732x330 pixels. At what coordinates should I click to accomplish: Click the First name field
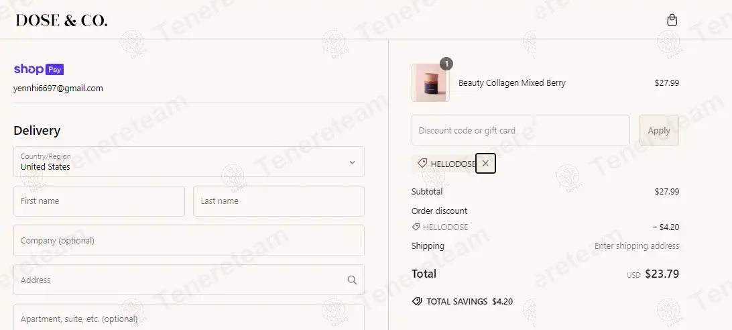(99, 201)
